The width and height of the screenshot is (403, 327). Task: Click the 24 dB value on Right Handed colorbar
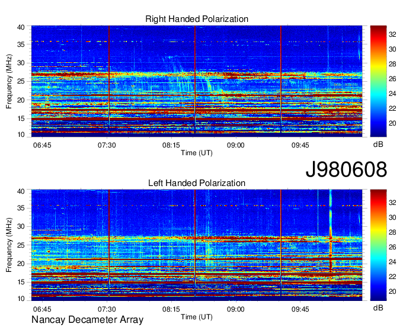[392, 94]
